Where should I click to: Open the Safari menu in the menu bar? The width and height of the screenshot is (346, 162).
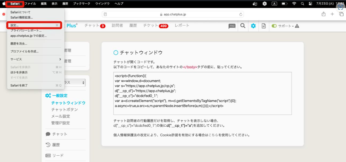click(15, 4)
